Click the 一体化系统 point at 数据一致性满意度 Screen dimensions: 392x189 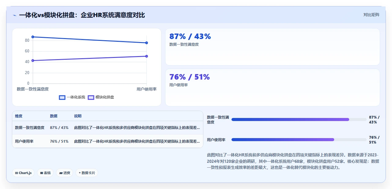pyautogui.click(x=33, y=37)
